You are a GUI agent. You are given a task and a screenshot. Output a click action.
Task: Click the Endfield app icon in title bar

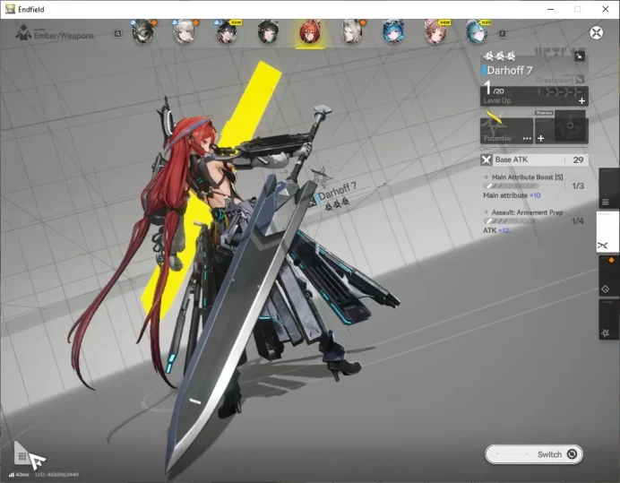[10, 9]
